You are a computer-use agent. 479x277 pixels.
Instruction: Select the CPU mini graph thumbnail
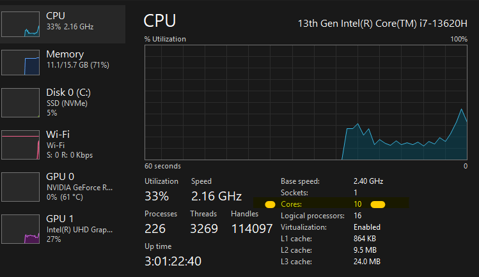[20, 24]
